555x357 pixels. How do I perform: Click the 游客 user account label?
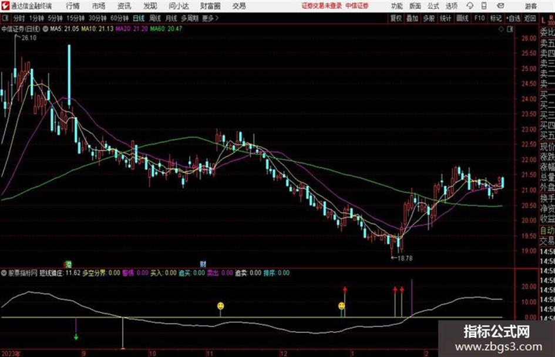point(531,6)
